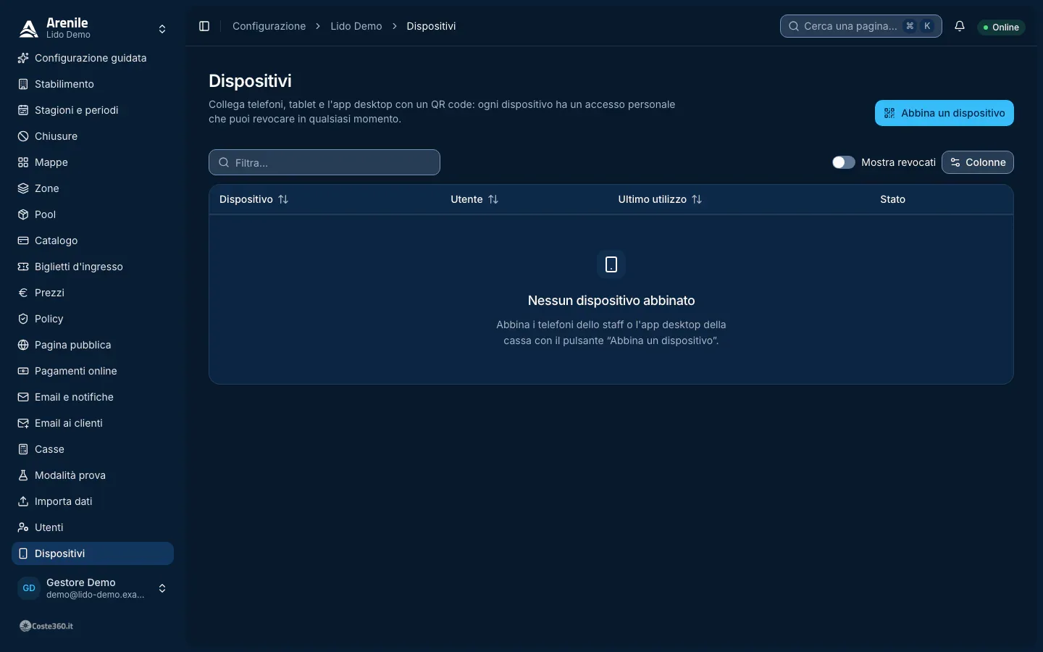Select Utenti in the sidebar

point(93,527)
